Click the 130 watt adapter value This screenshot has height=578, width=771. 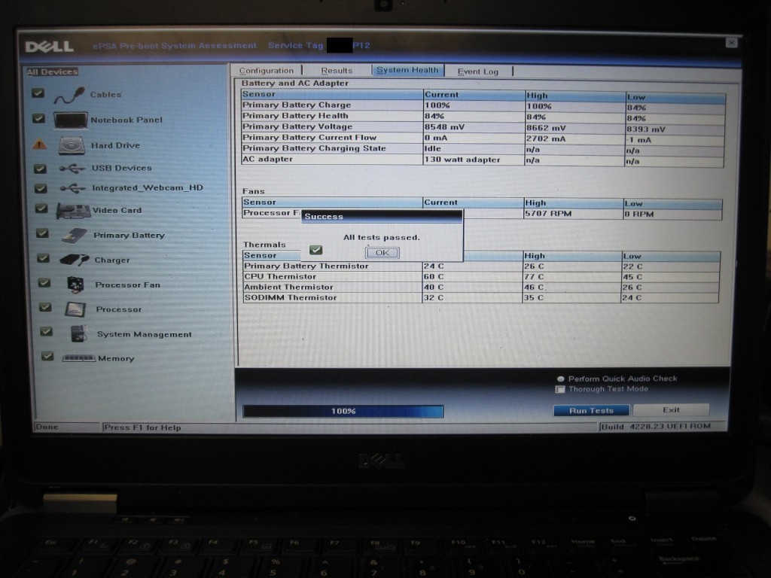[x=463, y=160]
